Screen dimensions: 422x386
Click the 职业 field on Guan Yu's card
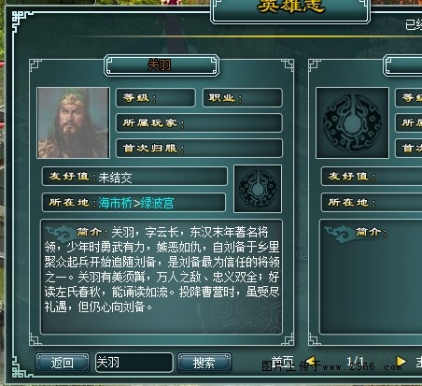click(x=243, y=98)
